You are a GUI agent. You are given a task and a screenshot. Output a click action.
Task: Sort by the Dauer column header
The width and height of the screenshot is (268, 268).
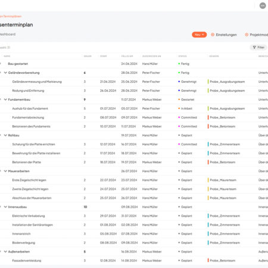[x=88, y=56]
